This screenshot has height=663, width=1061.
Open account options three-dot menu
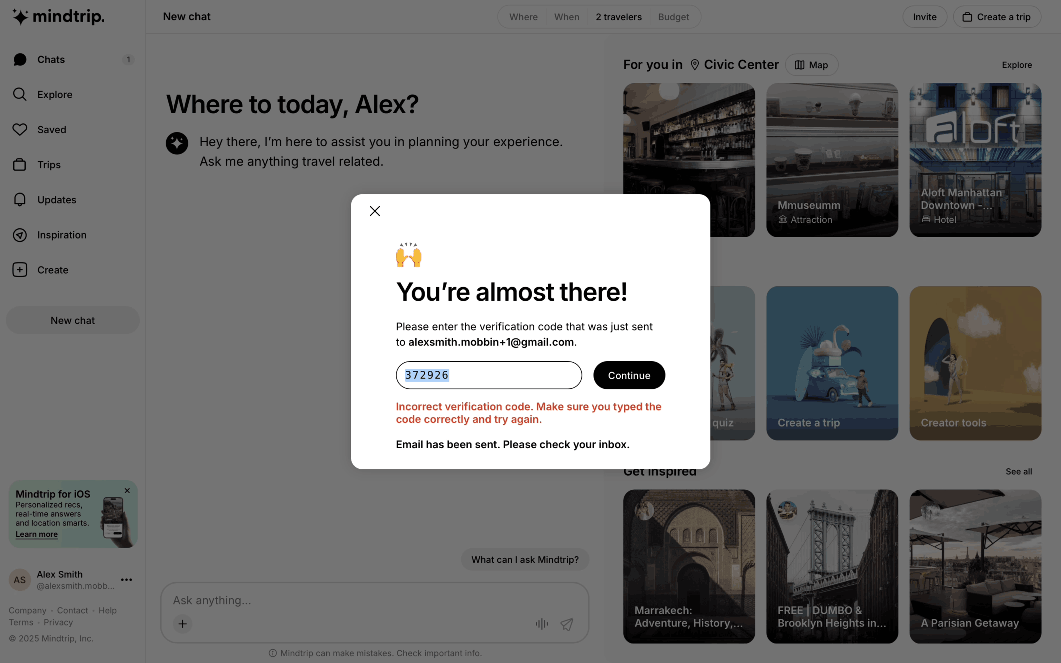(x=127, y=580)
